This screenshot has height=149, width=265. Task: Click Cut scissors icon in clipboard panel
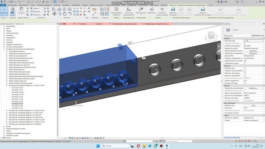pos(28,8)
